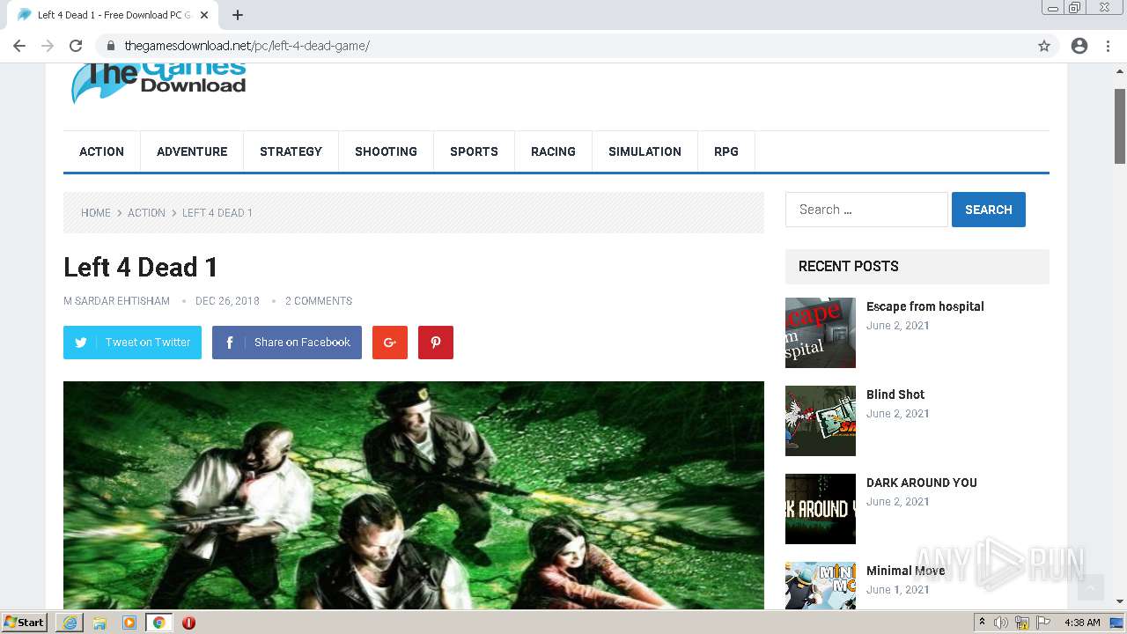Reload the current page
The height and width of the screenshot is (634, 1127).
tap(76, 46)
